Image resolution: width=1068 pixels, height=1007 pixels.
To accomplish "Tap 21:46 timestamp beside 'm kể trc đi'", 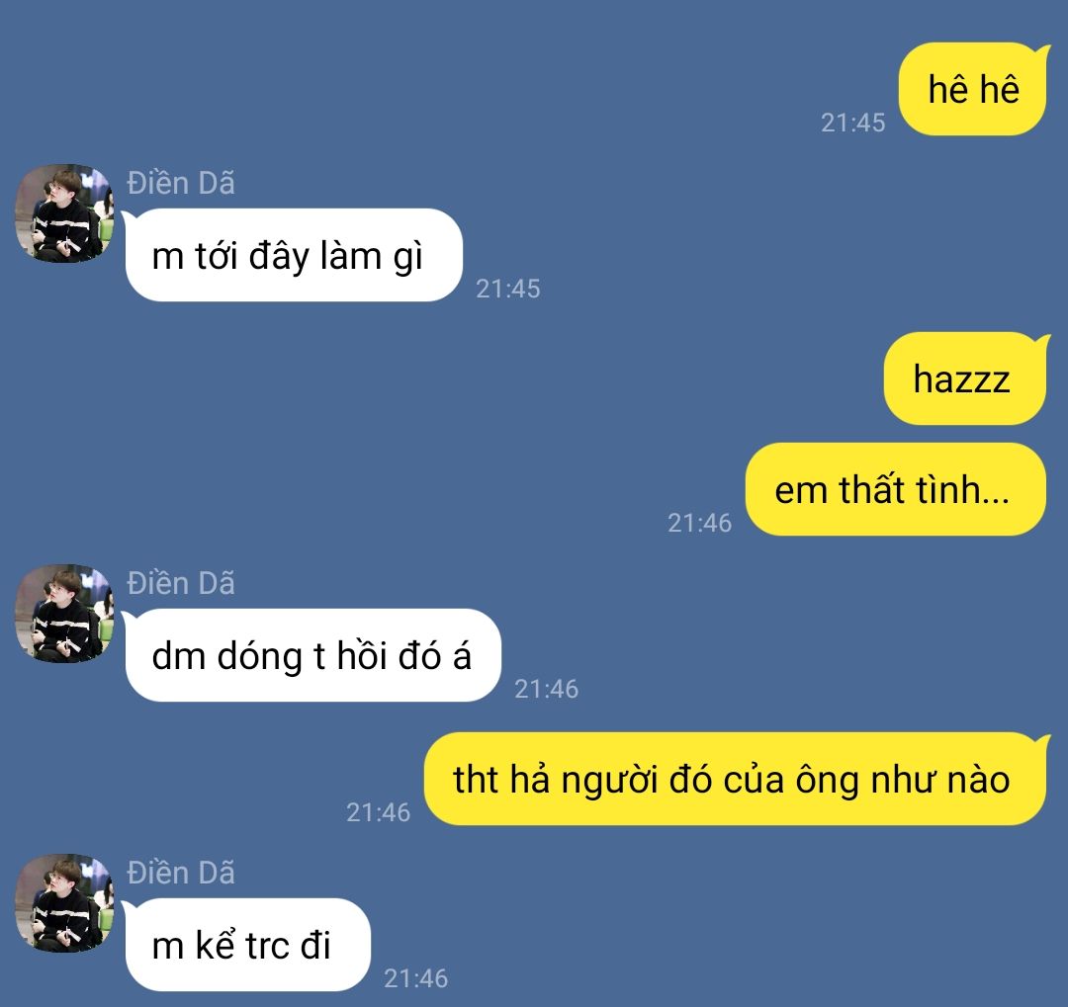I will 415,979.
